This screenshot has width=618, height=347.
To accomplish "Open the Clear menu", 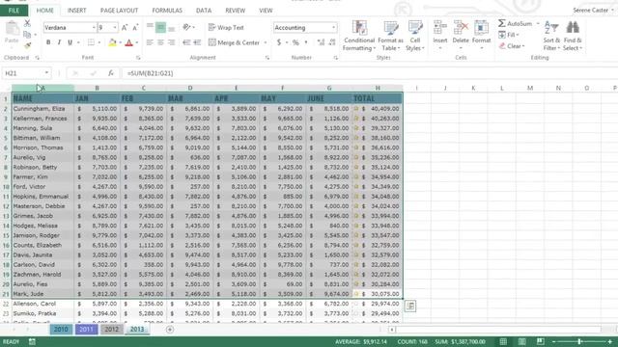I will pyautogui.click(x=512, y=46).
